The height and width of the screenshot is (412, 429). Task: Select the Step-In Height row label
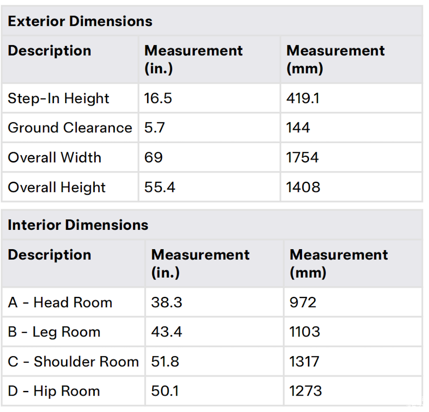[x=58, y=98]
